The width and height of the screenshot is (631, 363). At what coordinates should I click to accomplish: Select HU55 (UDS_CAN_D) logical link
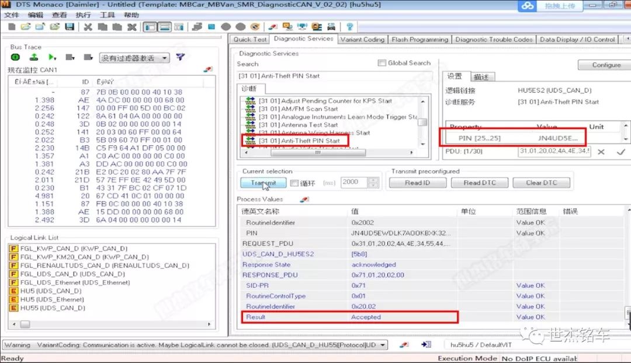point(53,308)
